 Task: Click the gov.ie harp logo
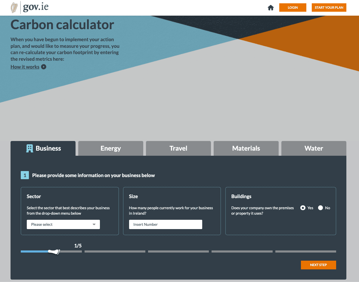(14, 8)
